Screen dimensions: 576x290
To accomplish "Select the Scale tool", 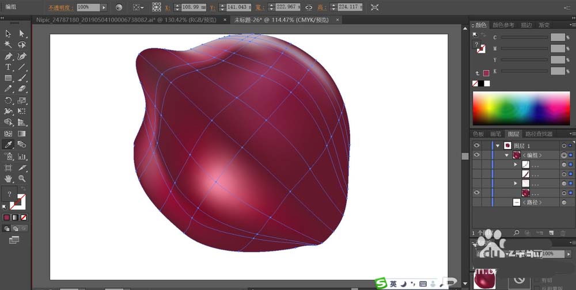I will point(22,100).
